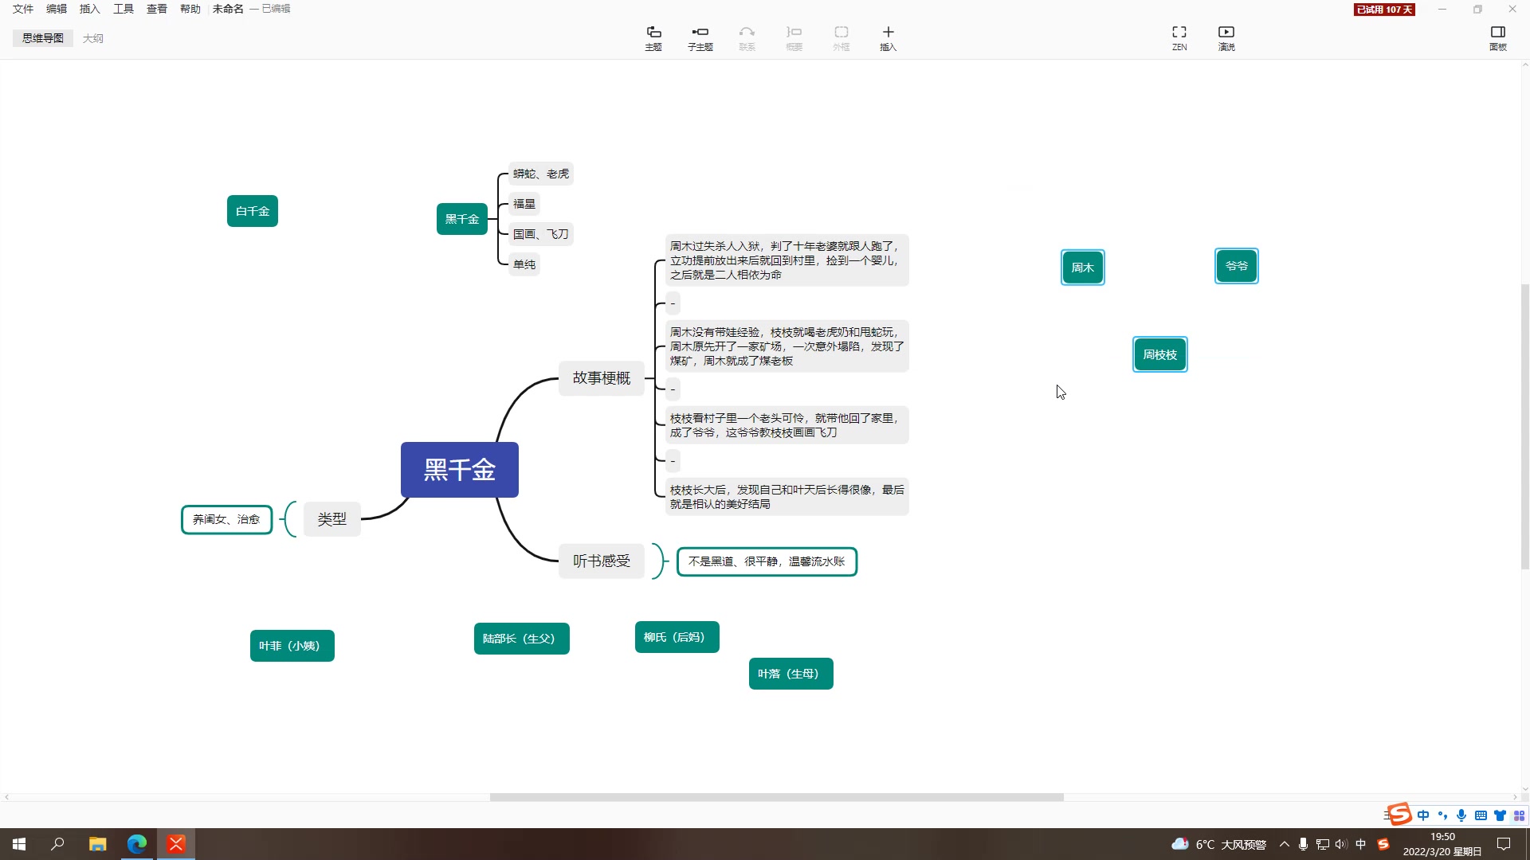Click the 联系 (connection) icon
Viewport: 1530px width, 860px height.
pyautogui.click(x=747, y=37)
